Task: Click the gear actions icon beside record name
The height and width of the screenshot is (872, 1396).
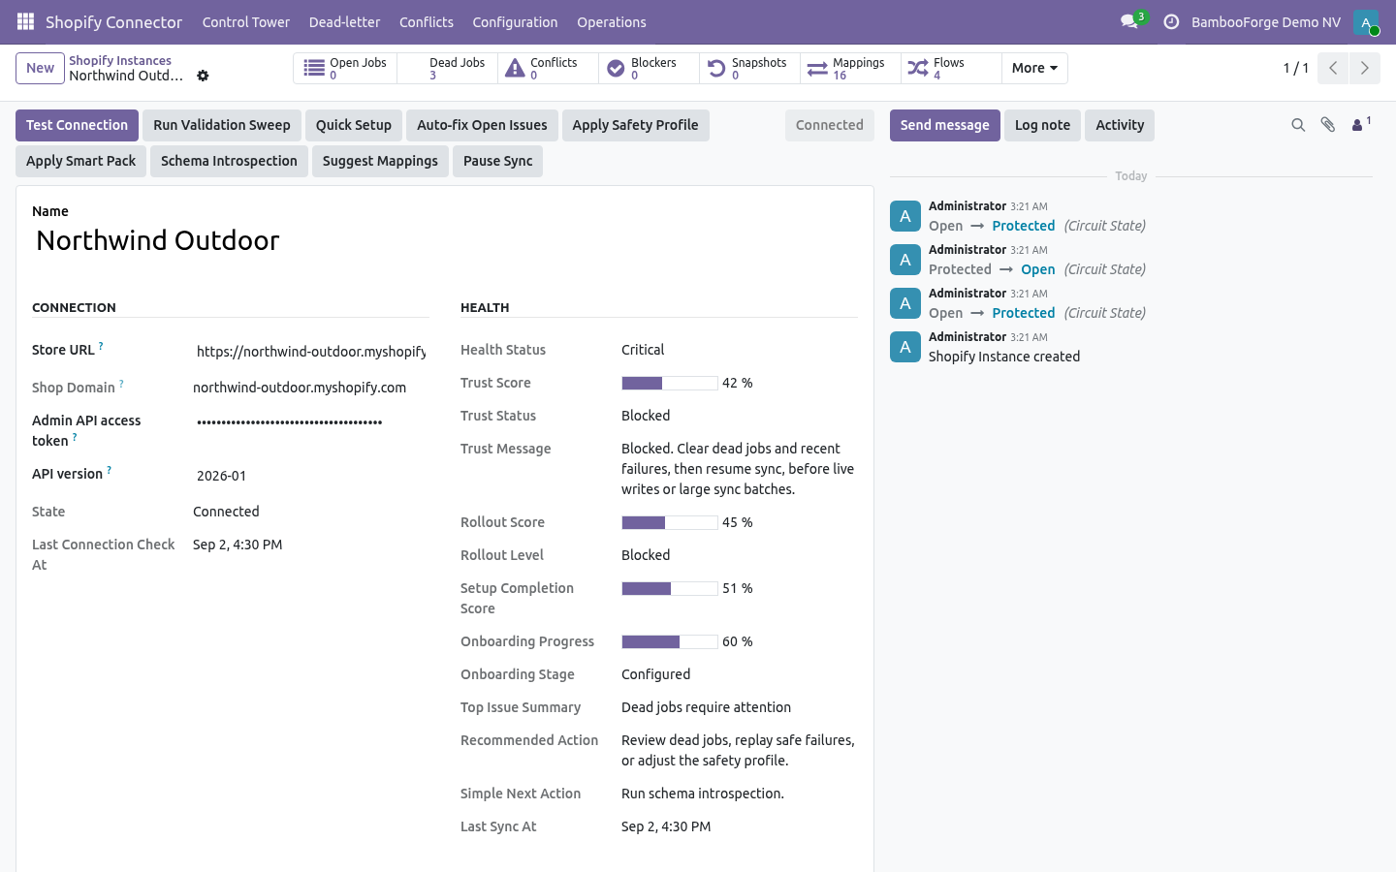Action: (x=203, y=76)
